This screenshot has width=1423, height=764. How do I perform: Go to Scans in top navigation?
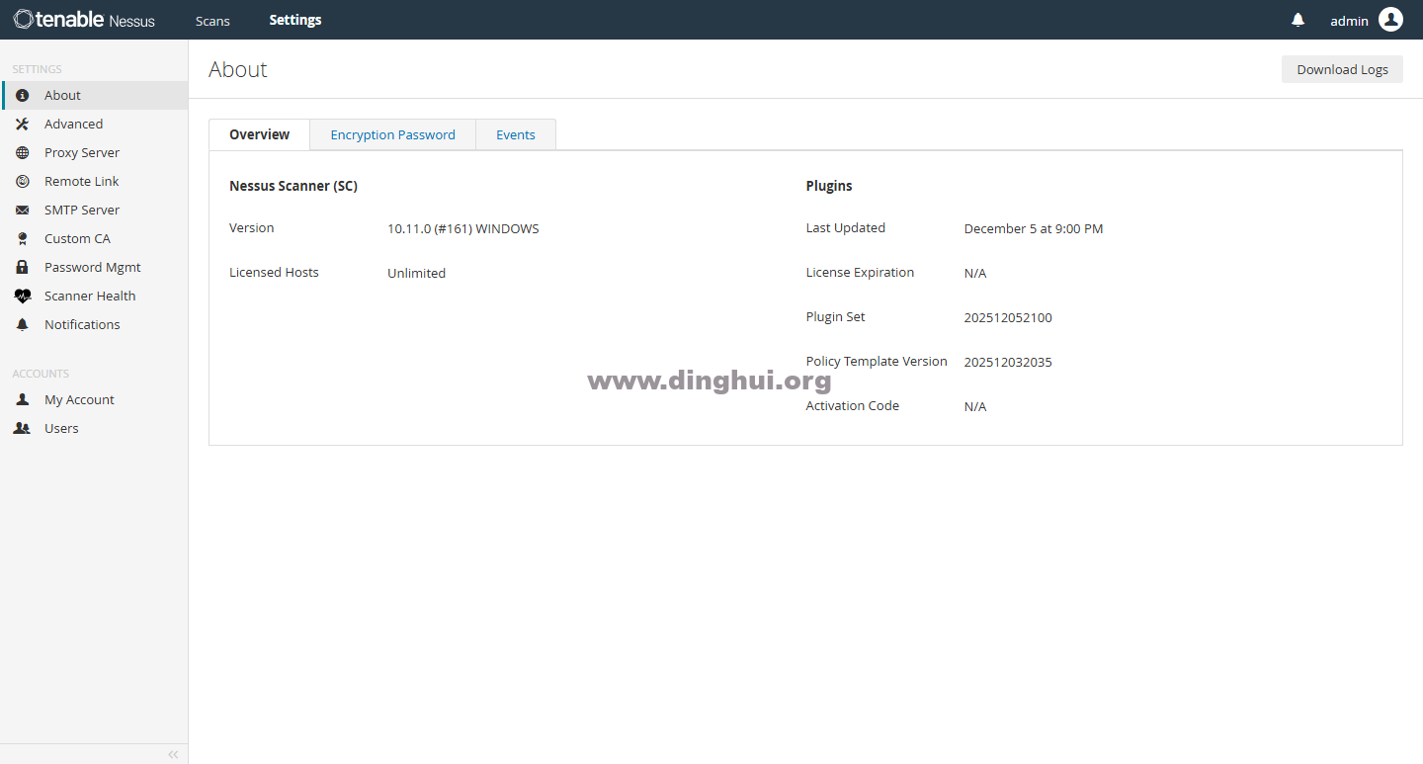212,21
